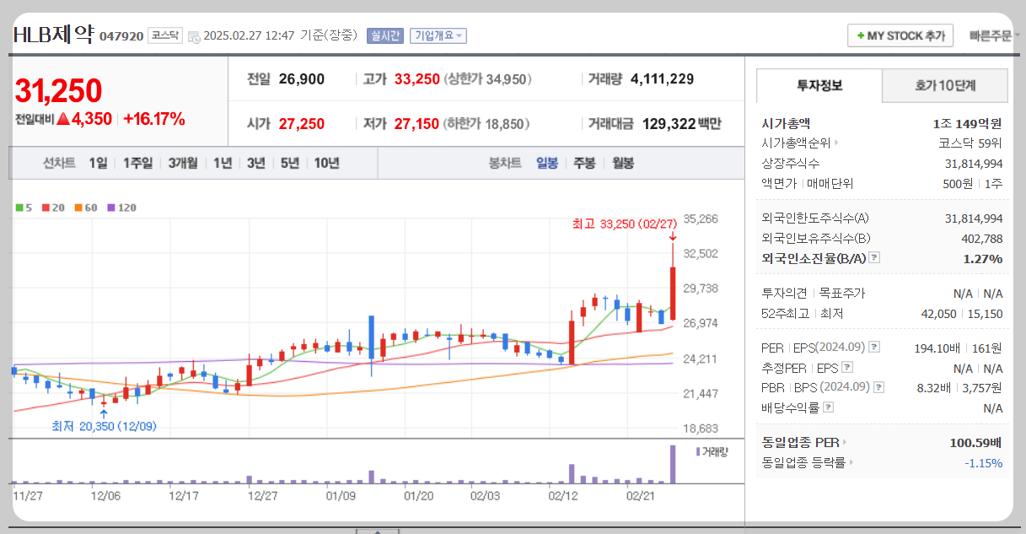This screenshot has height=534, width=1026.
Task: Switch to the 투자정보 tab
Action: (819, 85)
